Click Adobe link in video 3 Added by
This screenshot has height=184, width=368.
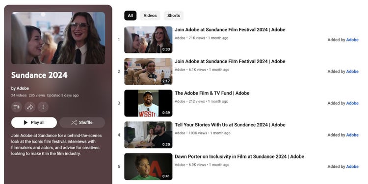(x=352, y=103)
